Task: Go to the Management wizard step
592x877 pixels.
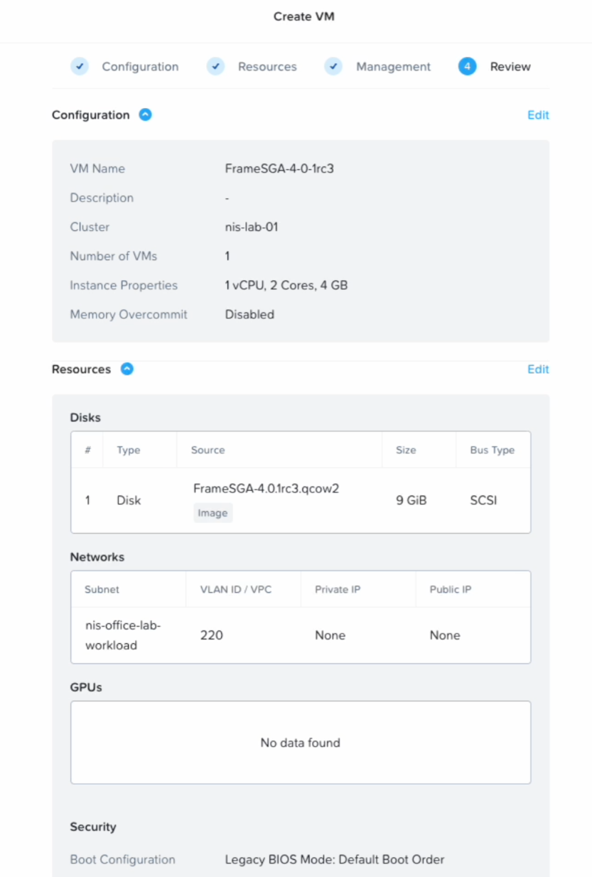Action: coord(393,67)
